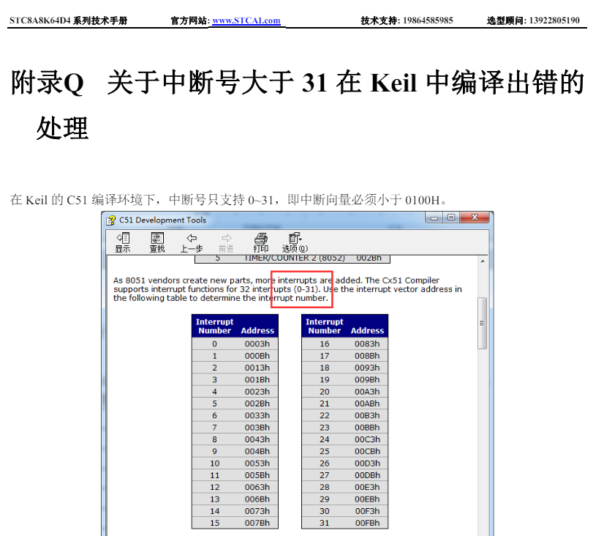Select address cell 007Bh
The width and height of the screenshot is (593, 536).
coord(257,523)
